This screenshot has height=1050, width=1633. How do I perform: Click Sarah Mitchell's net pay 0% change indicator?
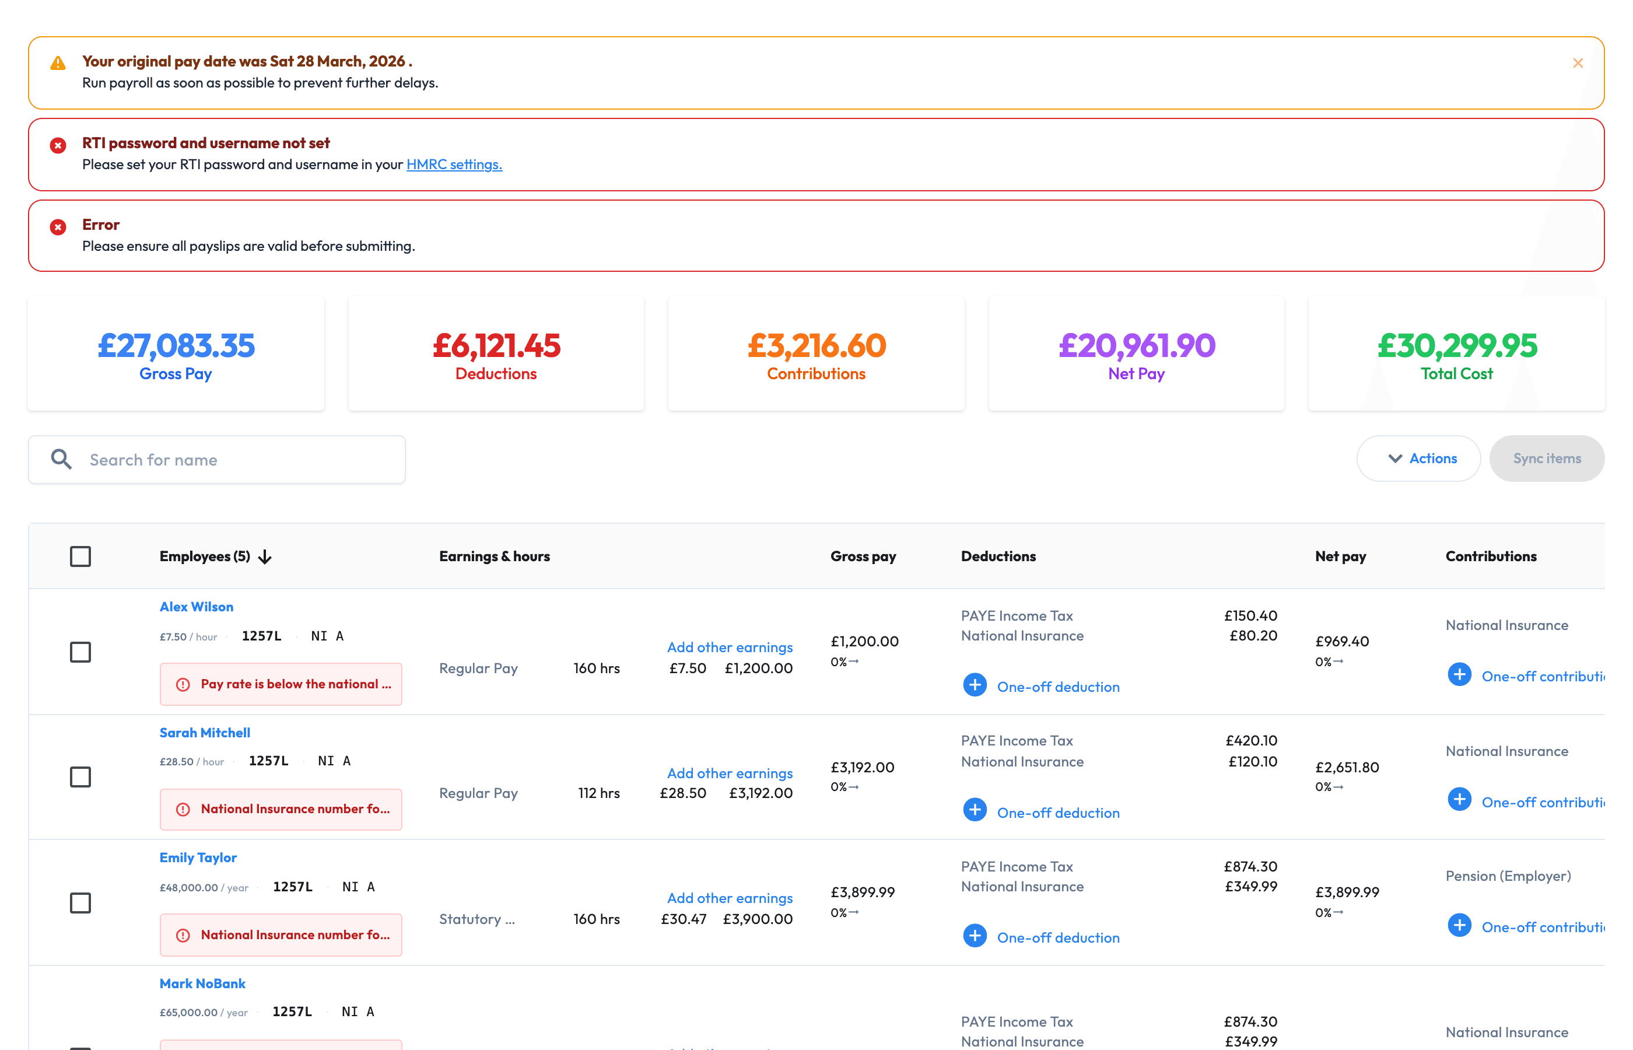tap(1329, 787)
